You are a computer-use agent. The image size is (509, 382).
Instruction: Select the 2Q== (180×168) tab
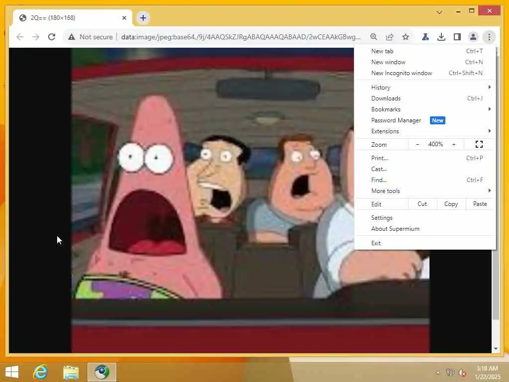point(73,18)
